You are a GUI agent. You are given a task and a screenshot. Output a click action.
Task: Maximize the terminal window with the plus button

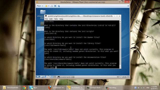click(x=117, y=16)
